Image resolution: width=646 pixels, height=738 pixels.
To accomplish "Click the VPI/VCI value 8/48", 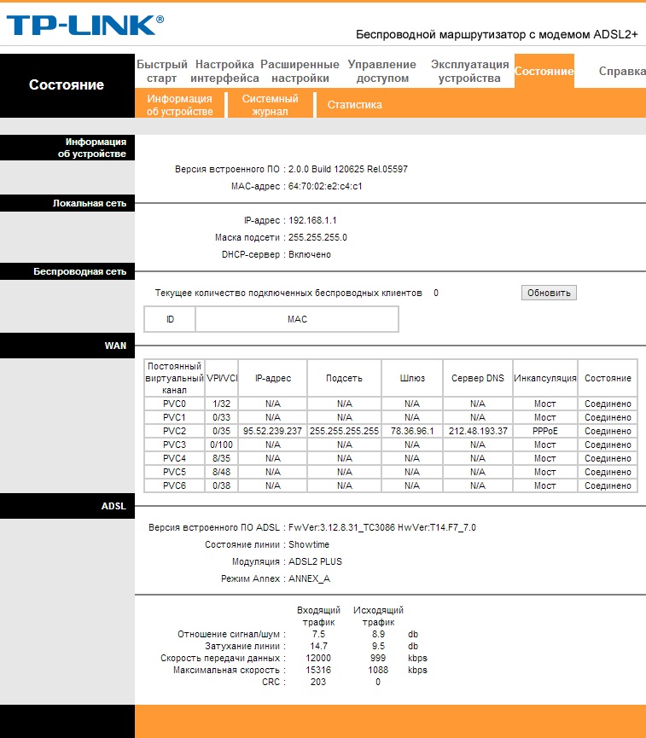I will coord(221,472).
